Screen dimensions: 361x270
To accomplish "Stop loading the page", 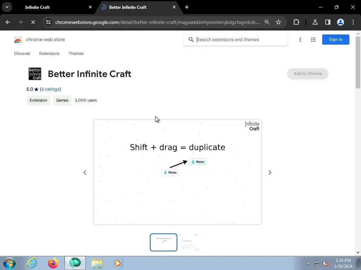I will pyautogui.click(x=33, y=22).
